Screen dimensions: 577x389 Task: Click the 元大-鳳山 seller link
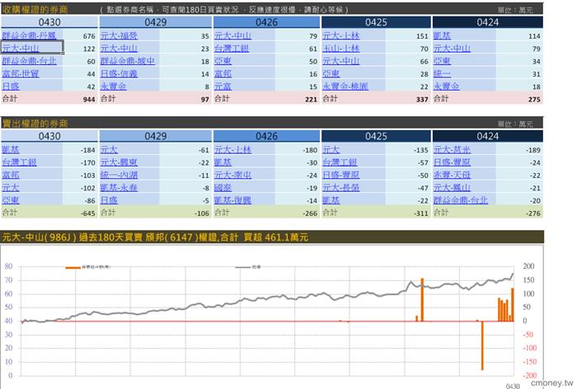coord(452,187)
